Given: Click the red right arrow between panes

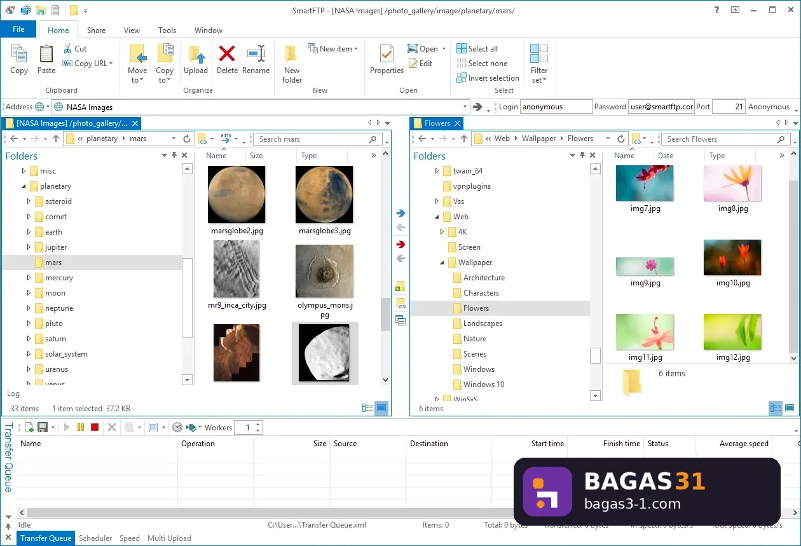Looking at the screenshot, I should coord(400,244).
